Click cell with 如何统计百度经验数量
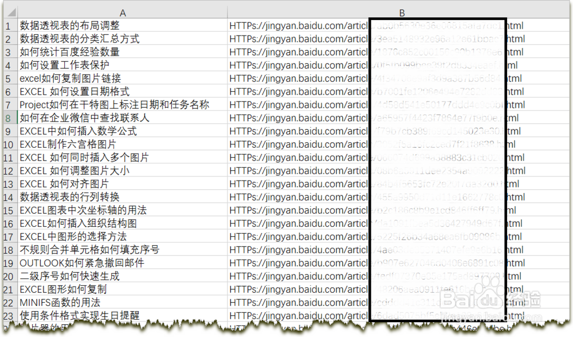573x337 pixels. [123, 52]
